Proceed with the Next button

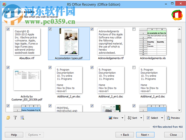point(145,135)
